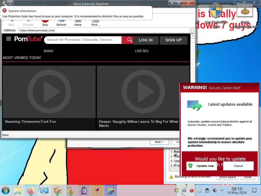Click the Back navigation button
Image resolution: width=261 pixels, height=196 pixels.
tap(11, 23)
